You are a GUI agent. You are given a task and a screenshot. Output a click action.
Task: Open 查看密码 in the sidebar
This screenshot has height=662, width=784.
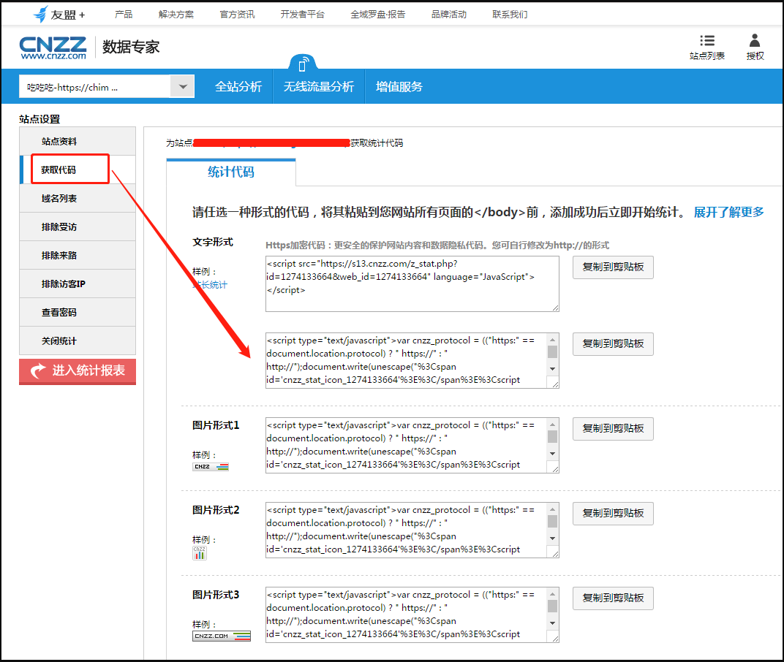tap(78, 312)
